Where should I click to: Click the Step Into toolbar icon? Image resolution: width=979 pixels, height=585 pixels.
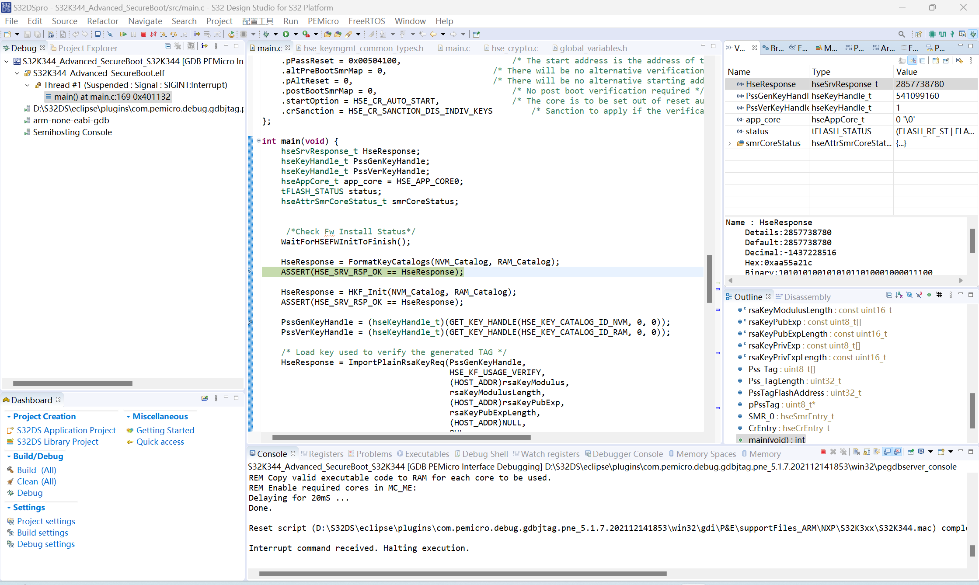click(163, 34)
